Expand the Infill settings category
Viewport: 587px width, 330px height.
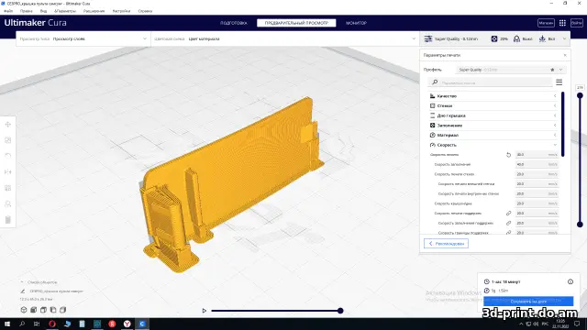[x=493, y=126]
